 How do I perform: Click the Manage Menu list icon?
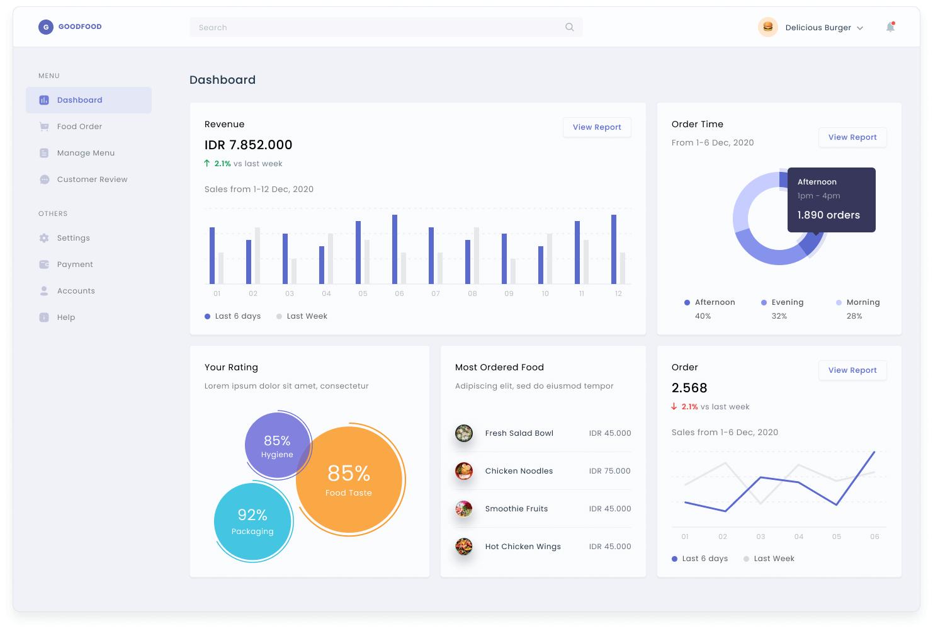point(44,153)
